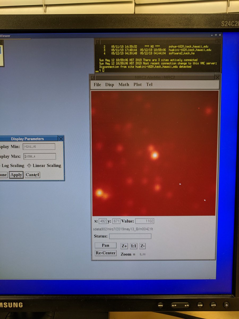Viewport: 239px width, 319px height.
Task: Open terminal window menu button
Action: [x=97, y=41]
